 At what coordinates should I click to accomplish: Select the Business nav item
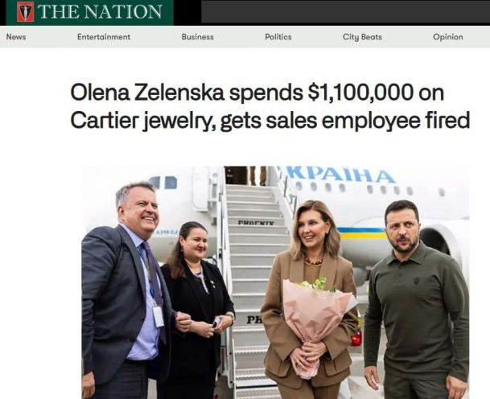[x=197, y=37]
